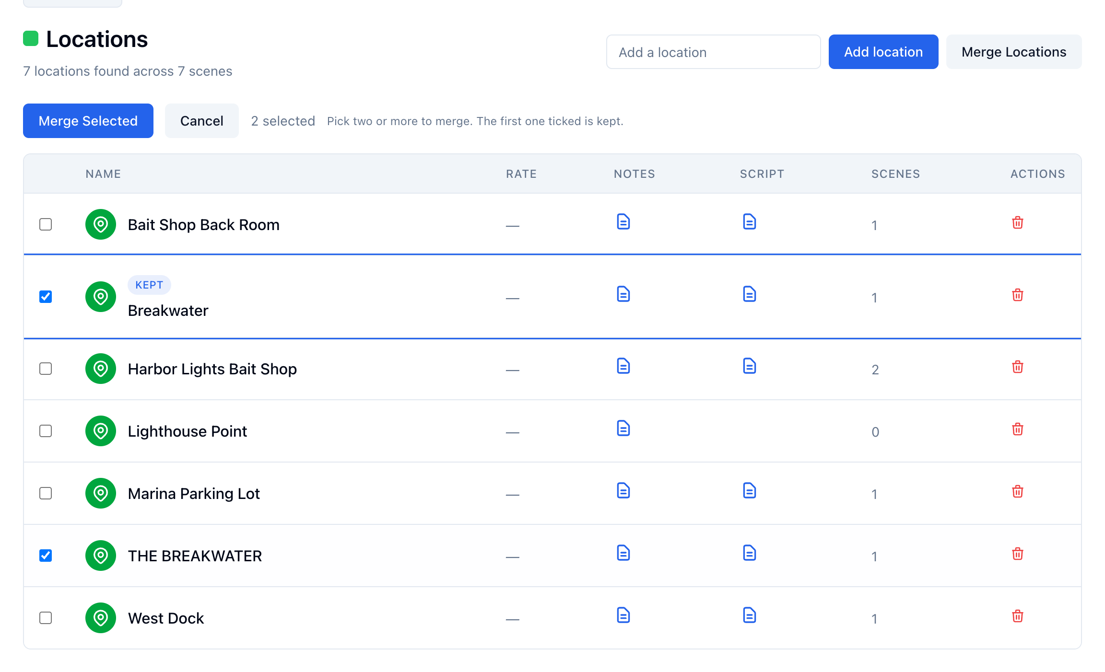Viewport: 1105px width, 672px height.
Task: Click the Add location button
Action: point(883,52)
